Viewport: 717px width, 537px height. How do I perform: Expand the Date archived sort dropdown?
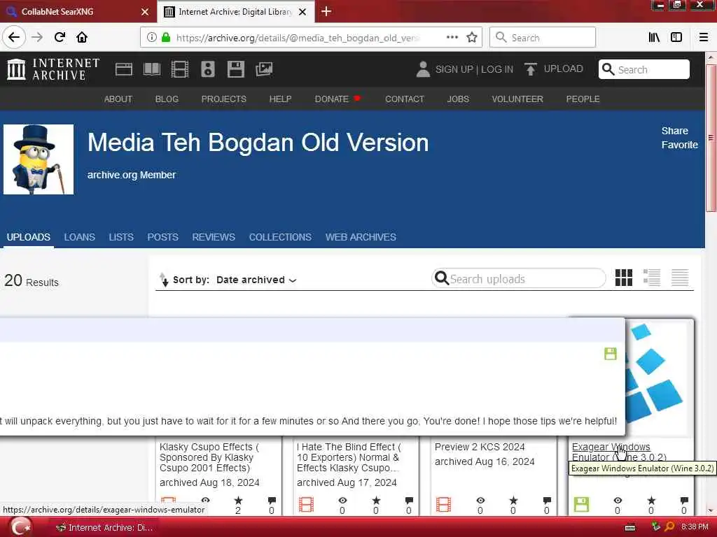point(256,280)
